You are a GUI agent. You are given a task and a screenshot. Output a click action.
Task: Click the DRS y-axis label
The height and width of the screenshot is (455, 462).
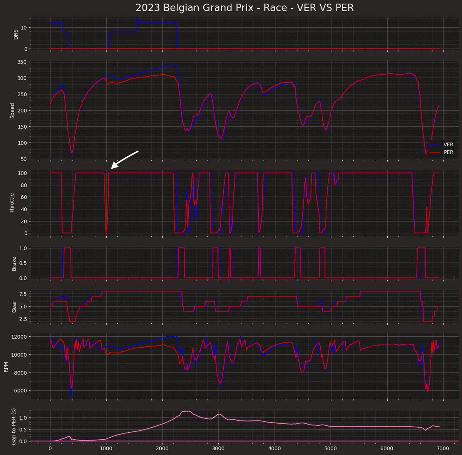15,34
